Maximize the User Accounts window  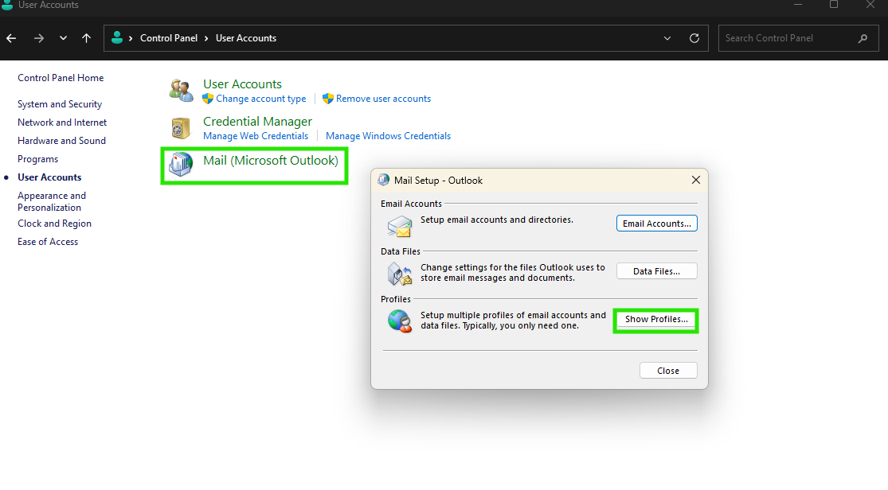[x=834, y=5]
